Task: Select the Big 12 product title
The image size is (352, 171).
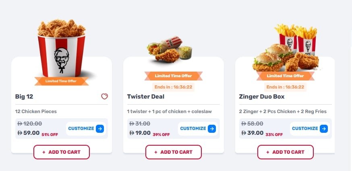Action: pos(26,97)
